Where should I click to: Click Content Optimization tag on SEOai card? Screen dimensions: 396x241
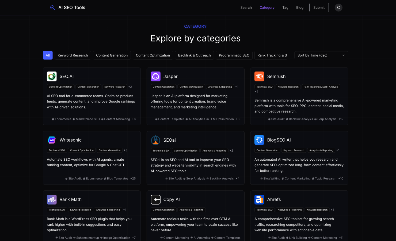(186, 150)
